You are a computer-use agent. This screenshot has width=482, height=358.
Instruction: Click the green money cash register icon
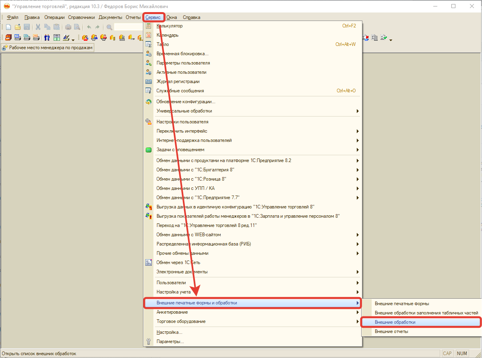56,38
